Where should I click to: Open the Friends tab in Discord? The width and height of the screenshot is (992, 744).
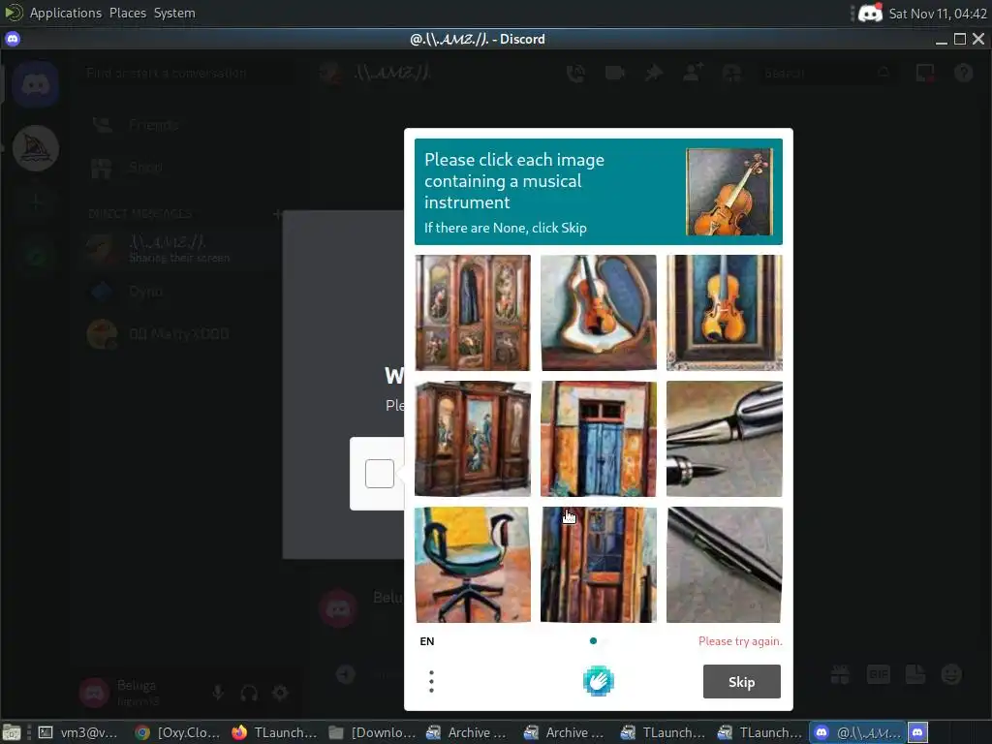(188, 125)
